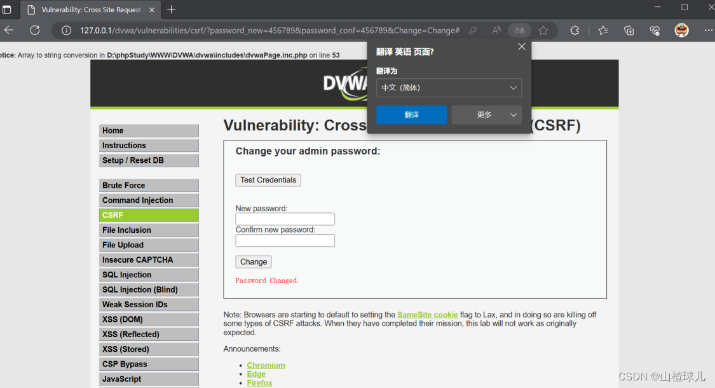The height and width of the screenshot is (388, 715).
Task: Open the Home menu item
Action: pyautogui.click(x=149, y=130)
